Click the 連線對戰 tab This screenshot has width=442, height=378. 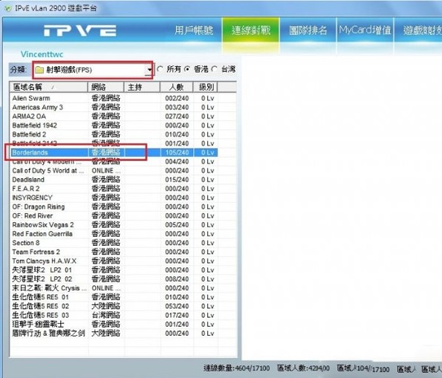click(251, 30)
